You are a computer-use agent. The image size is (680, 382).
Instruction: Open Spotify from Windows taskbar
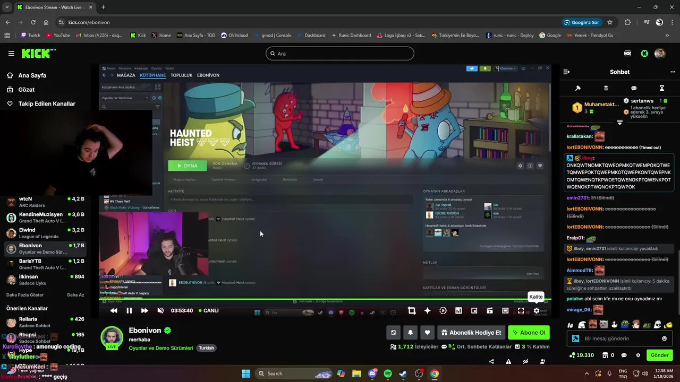click(388, 374)
